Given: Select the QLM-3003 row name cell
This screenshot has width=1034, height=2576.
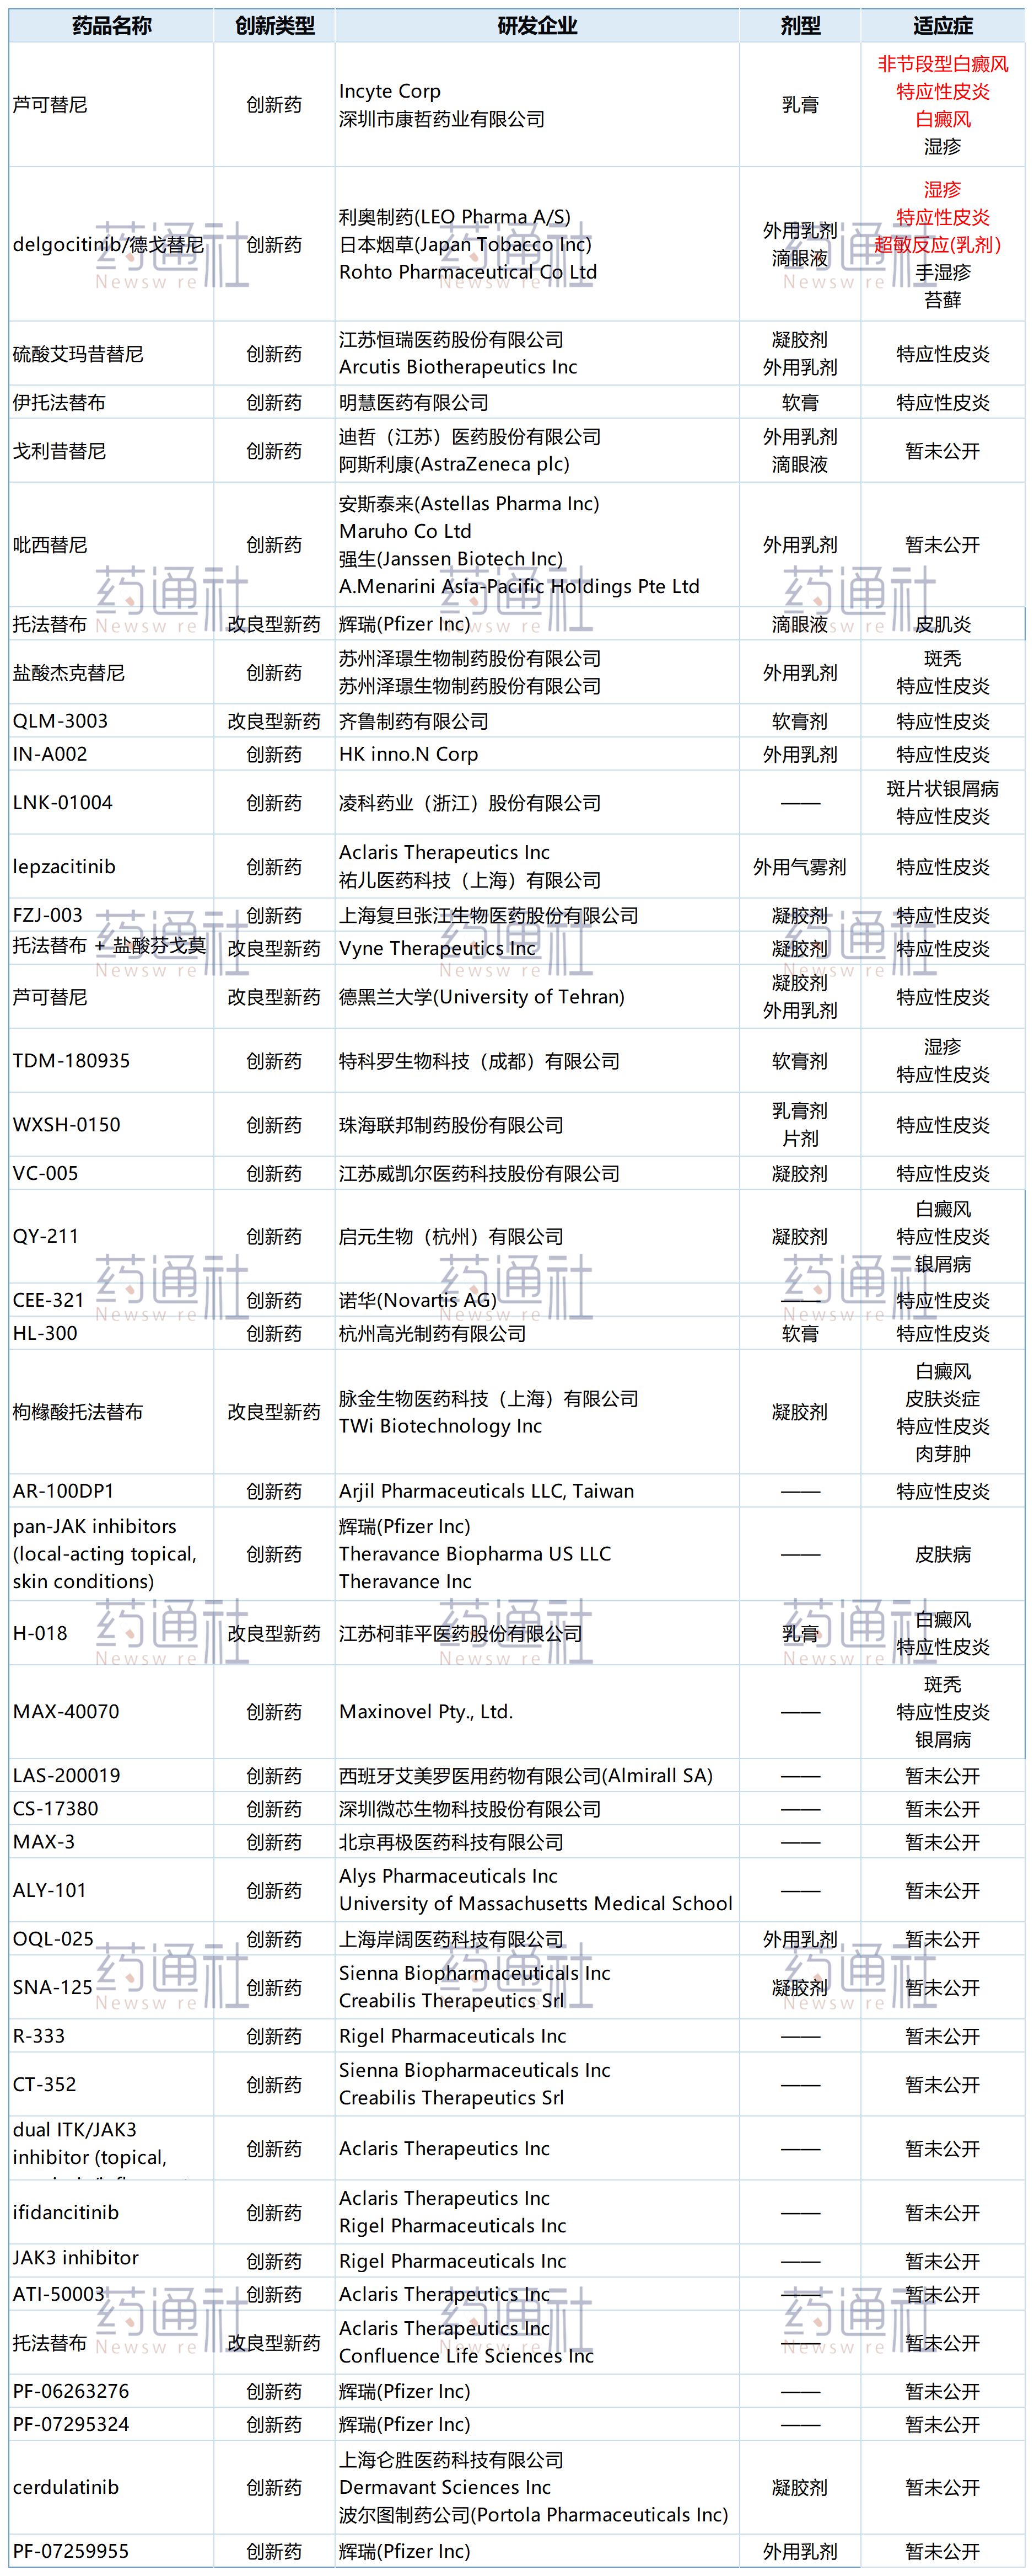Looking at the screenshot, I should pos(60,721).
